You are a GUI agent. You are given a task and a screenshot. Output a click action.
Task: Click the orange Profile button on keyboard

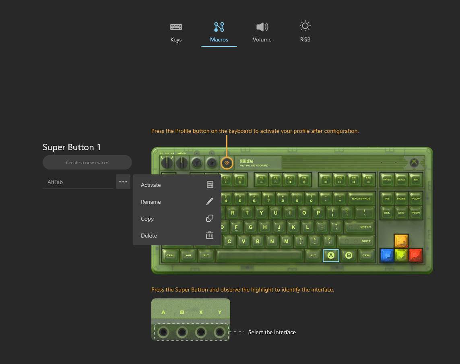(227, 163)
